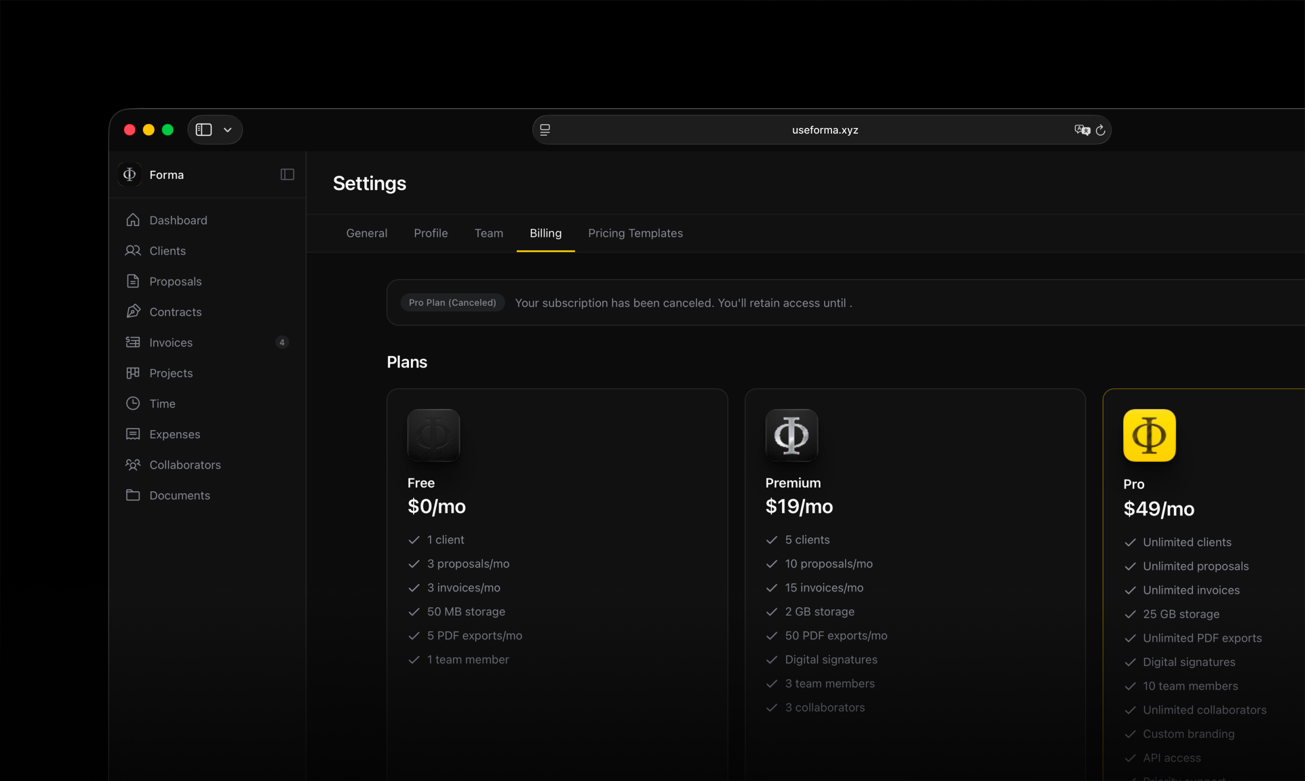Collapse the Forma sidebar panel toggle
Viewport: 1305px width, 781px height.
(287, 174)
